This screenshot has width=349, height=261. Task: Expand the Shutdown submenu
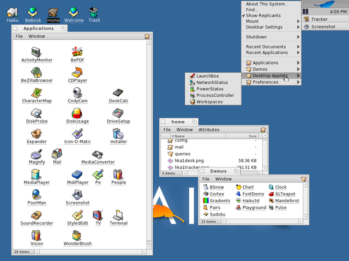click(271, 37)
